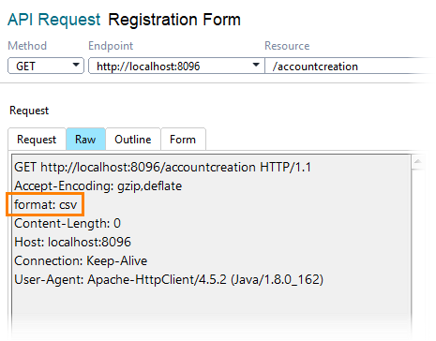Click the 'Connection: Keep-Alive' line
This screenshot has height=341, width=436.
tap(81, 261)
